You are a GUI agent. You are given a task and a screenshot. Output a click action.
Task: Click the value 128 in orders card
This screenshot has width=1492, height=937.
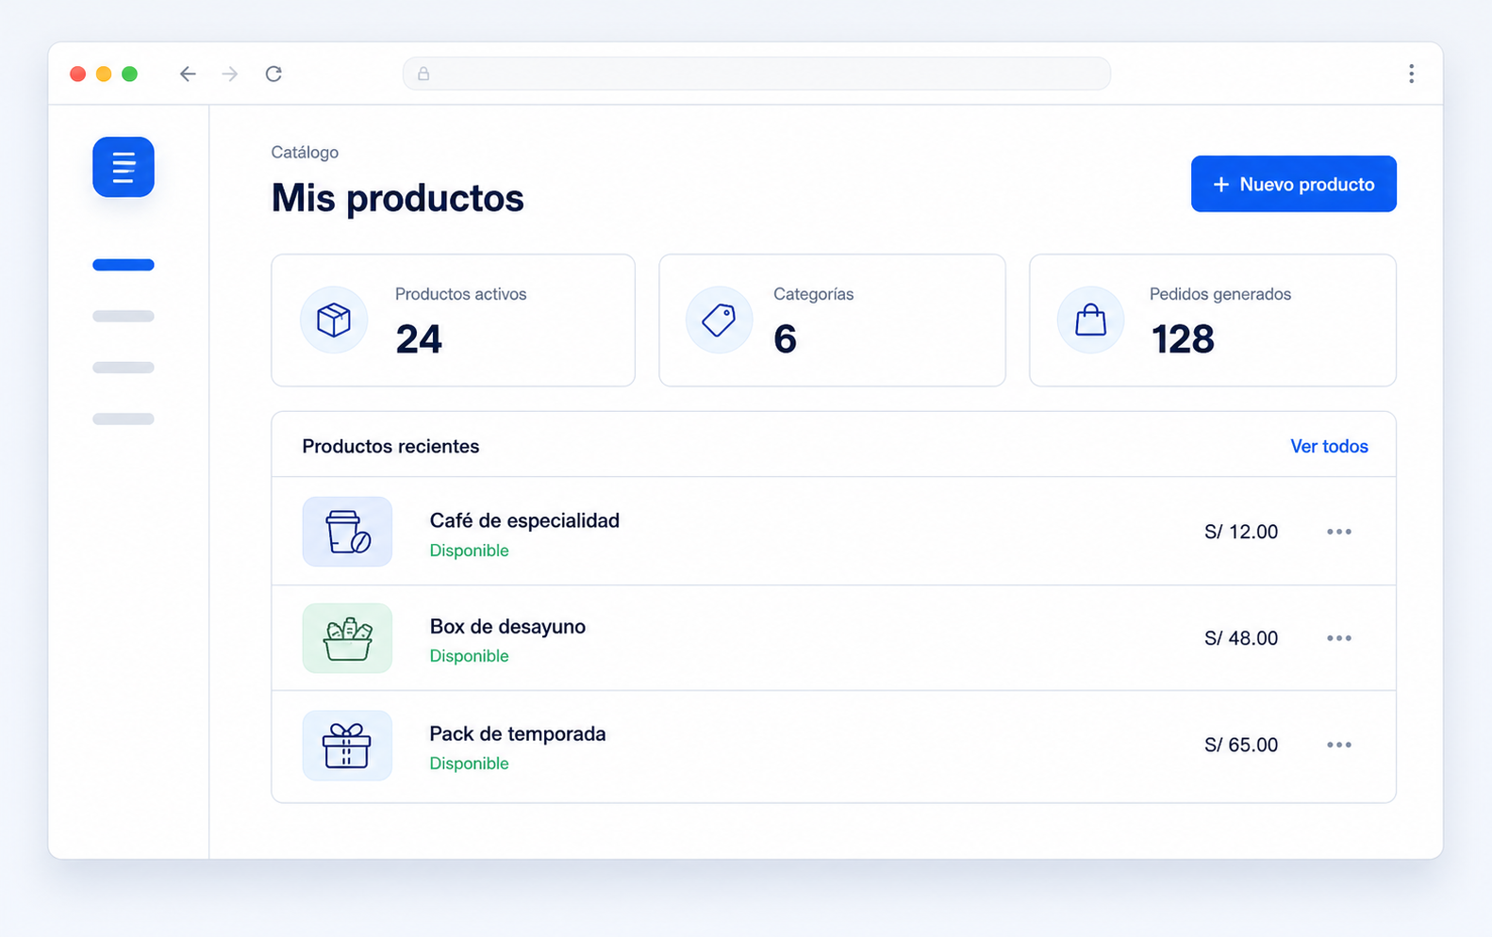pos(1183,339)
